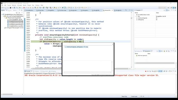The width and height of the screenshot is (178, 100).
Task: Switch to the Debug Shell tab
Action: click(44, 71)
